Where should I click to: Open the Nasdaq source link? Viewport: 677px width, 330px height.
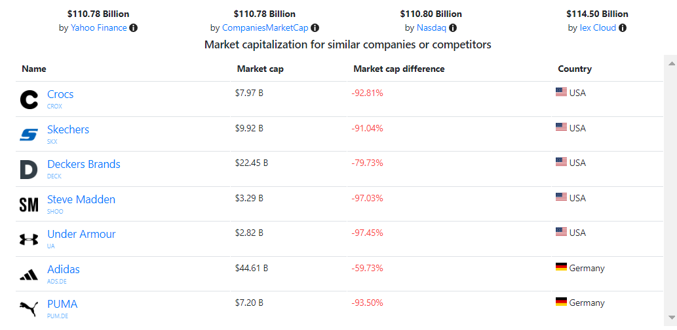431,28
